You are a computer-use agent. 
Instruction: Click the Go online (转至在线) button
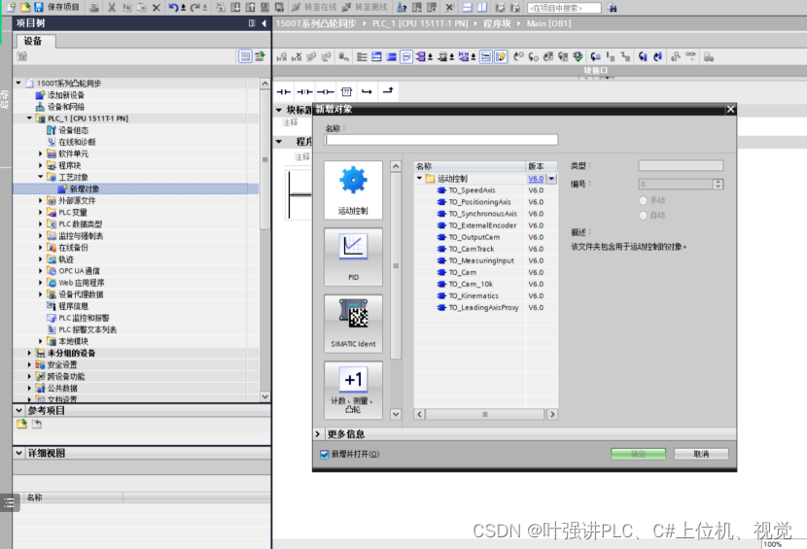(x=312, y=7)
